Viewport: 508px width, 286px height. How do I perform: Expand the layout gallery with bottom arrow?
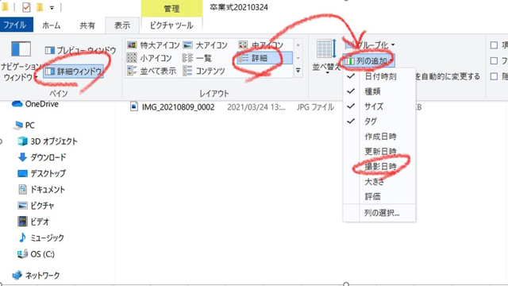click(298, 71)
